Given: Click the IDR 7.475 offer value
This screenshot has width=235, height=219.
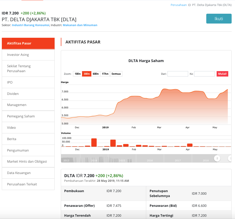Looking at the screenshot, I should click(114, 206).
